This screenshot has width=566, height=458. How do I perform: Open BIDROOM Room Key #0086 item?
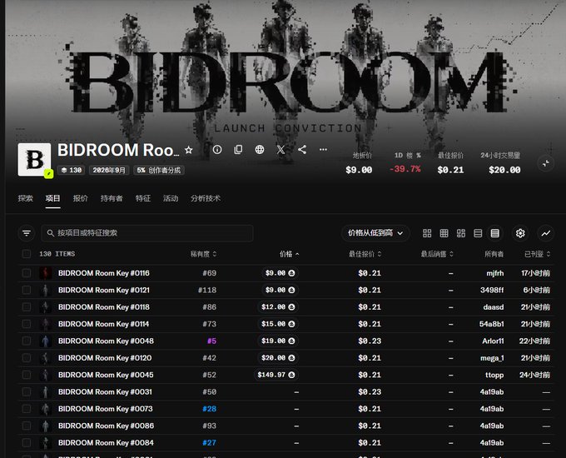[107, 426]
